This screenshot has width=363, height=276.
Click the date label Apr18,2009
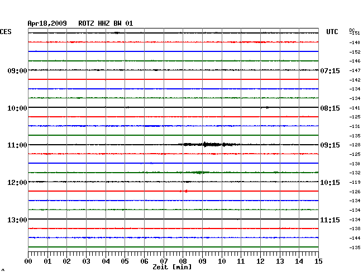[x=47, y=23]
